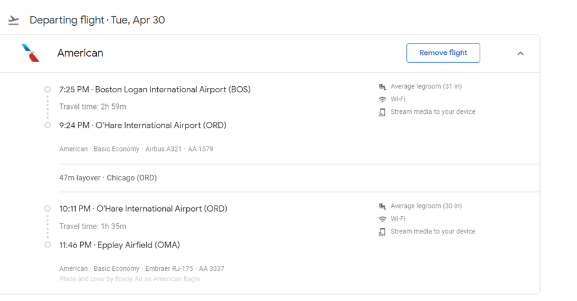Select the 9:24 PM O'Hare arrival line
Viewport: 577px width, 301px height.
pos(142,126)
